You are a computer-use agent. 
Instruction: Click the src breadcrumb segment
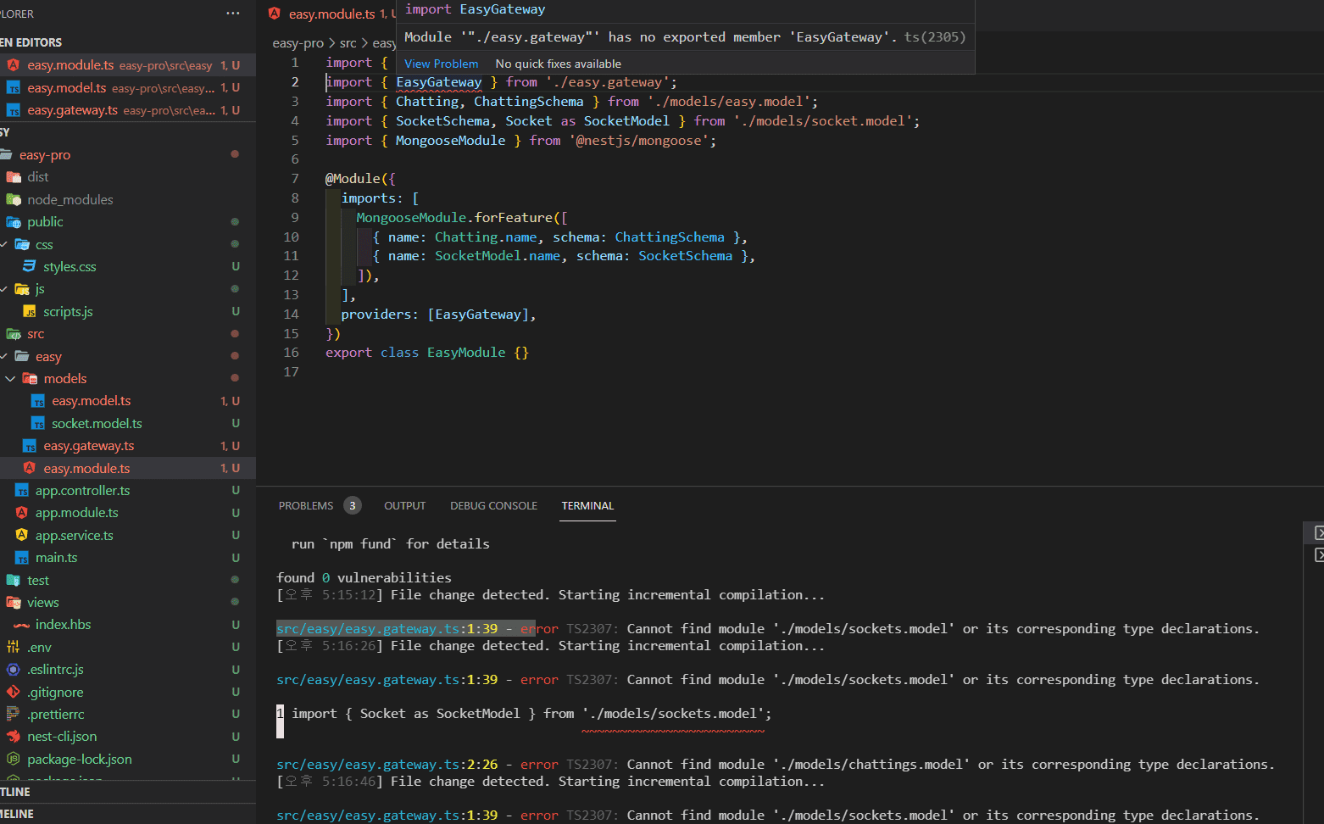348,43
